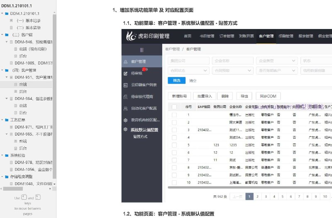Collapse the 工艺信息 folder arrow

(2, 120)
